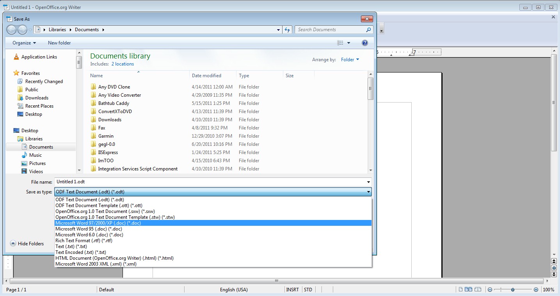Expand the File name history dropdown
Image resolution: width=560 pixels, height=296 pixels.
coord(368,182)
